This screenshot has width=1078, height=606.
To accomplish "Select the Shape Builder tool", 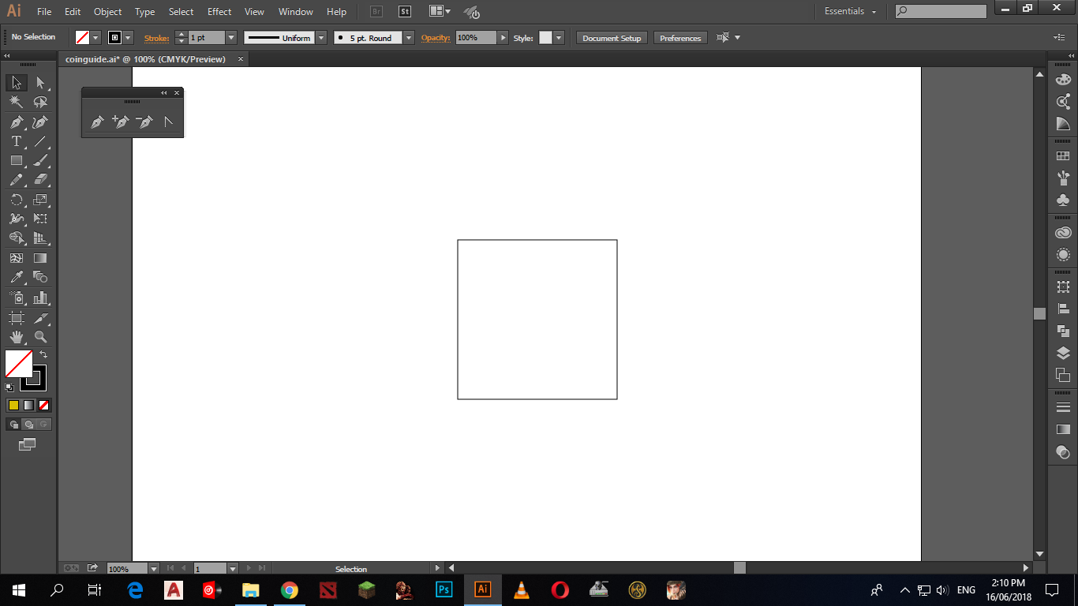I will pos(17,238).
